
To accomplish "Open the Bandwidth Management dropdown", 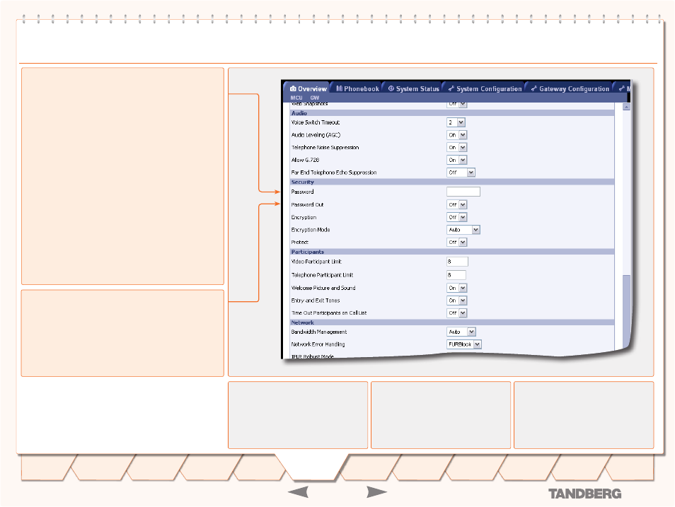I will click(461, 332).
